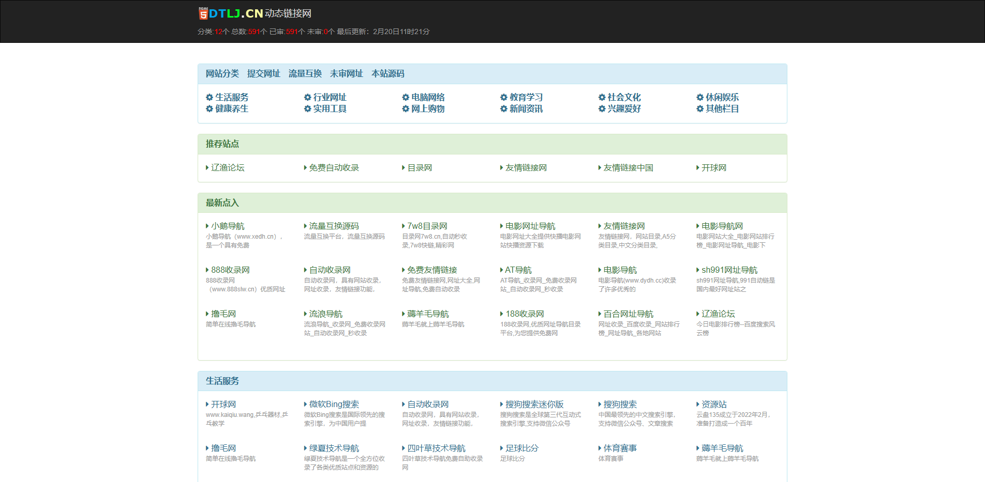The height and width of the screenshot is (482, 985).
Task: Open the 目录网 recommended site link
Action: 419,167
